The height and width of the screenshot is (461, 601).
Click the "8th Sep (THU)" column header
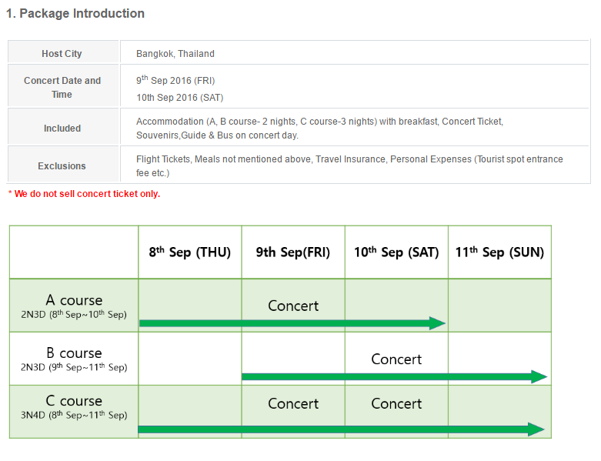(x=190, y=252)
